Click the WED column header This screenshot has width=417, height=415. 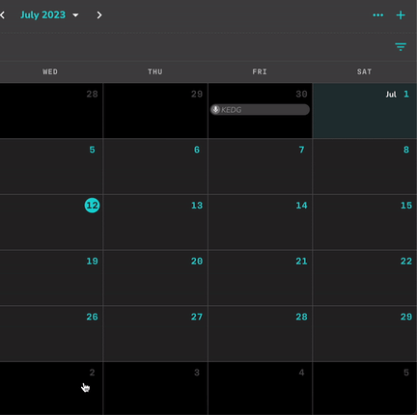(50, 71)
